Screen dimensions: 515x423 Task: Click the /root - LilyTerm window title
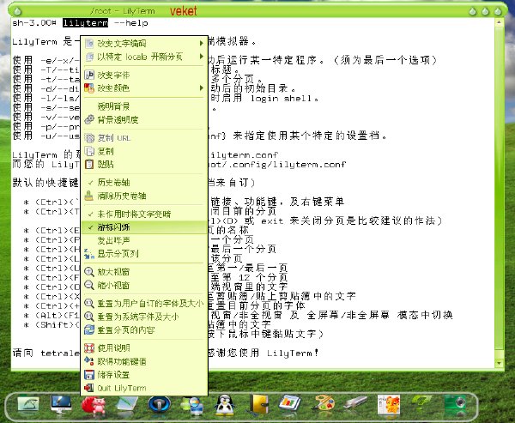point(123,11)
